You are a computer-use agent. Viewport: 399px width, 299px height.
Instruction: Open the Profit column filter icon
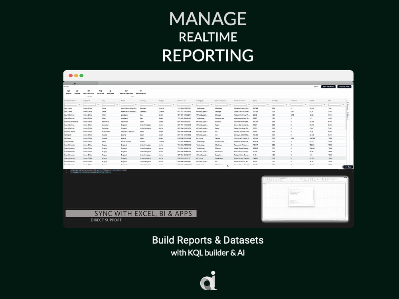coord(324,105)
